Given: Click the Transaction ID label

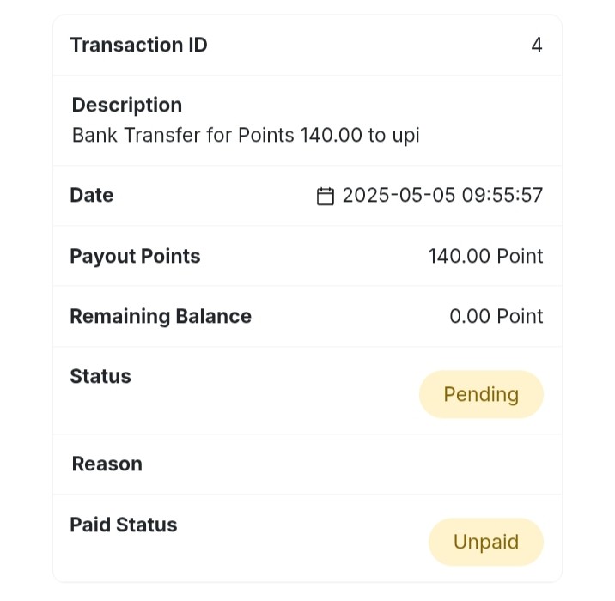Looking at the screenshot, I should [138, 45].
